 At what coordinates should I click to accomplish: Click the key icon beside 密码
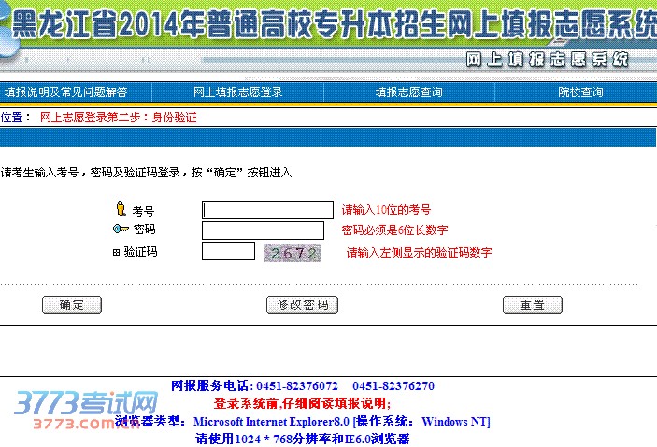pos(121,230)
